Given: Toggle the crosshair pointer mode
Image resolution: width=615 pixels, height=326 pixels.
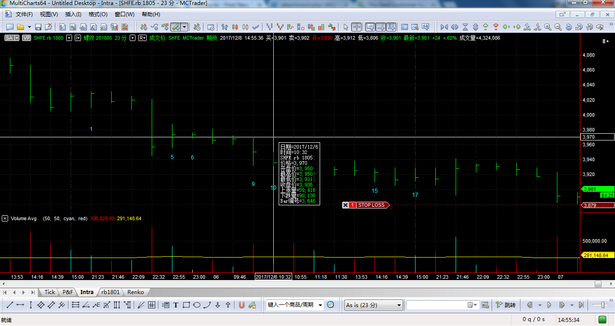Looking at the screenshot, I should [357, 27].
